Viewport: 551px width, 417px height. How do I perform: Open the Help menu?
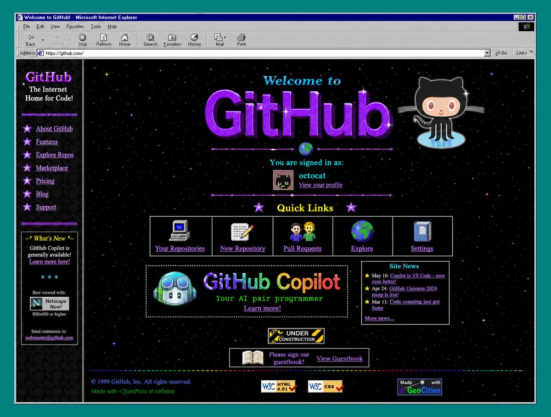[x=112, y=27]
